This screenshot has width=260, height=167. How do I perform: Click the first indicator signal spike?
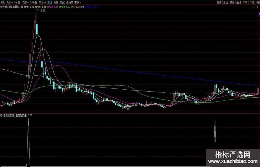tap(28, 142)
